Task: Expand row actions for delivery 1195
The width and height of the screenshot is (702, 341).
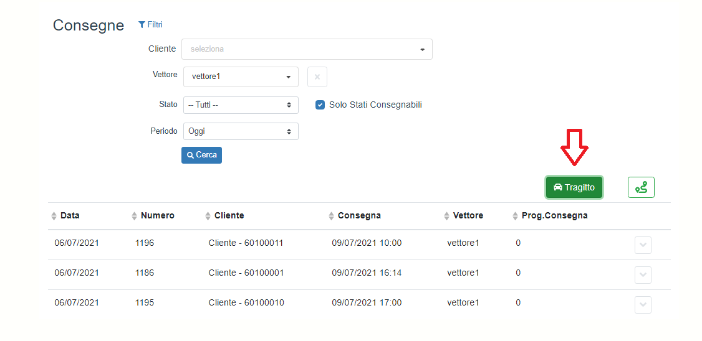Action: pyautogui.click(x=643, y=305)
